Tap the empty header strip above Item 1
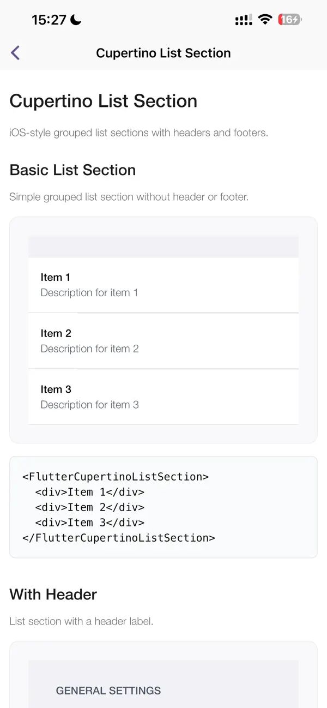 (x=163, y=245)
